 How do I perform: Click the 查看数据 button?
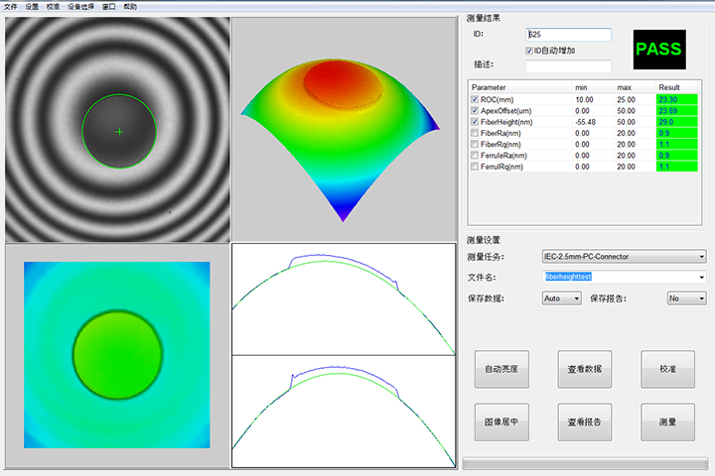(585, 369)
